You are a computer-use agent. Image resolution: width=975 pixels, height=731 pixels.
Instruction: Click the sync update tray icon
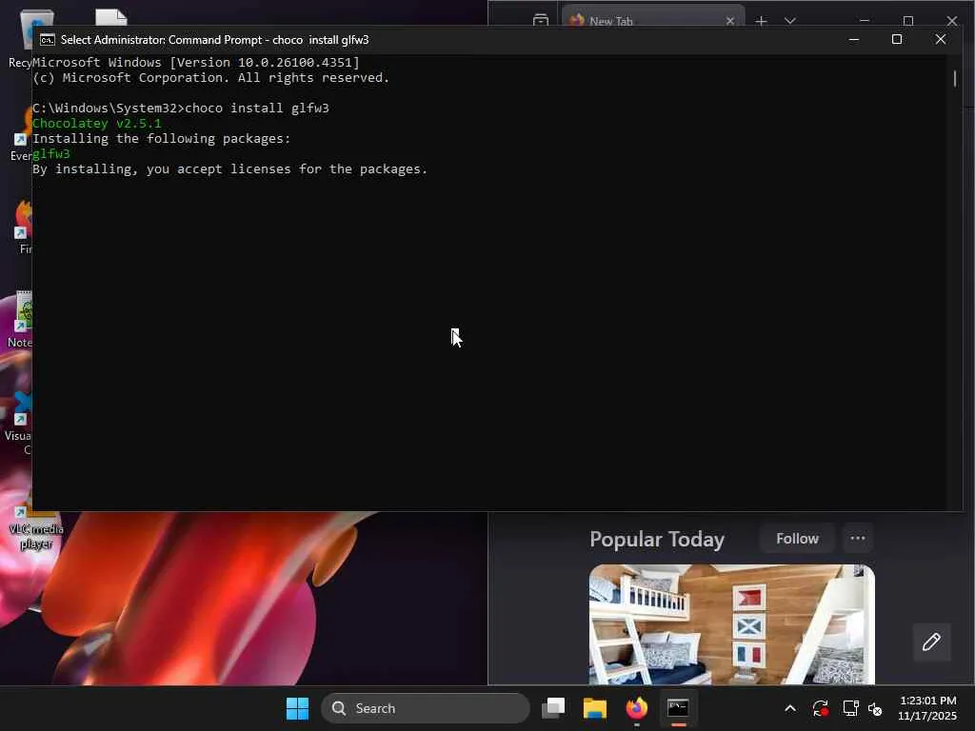click(x=820, y=708)
